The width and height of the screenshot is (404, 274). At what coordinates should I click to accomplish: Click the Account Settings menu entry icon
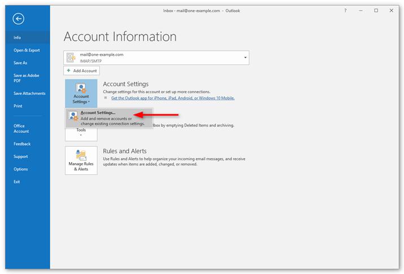(x=73, y=116)
